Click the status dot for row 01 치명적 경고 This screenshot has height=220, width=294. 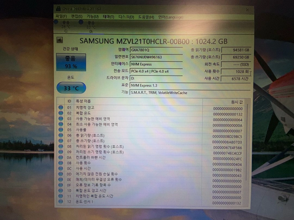click(x=61, y=107)
